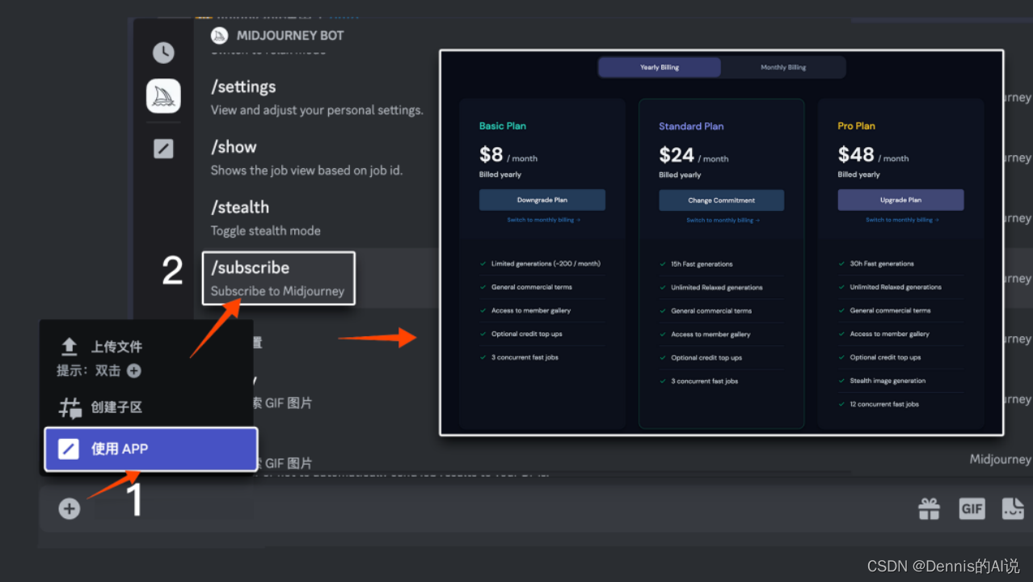Click Basic Plan's 'General commercial terms' text
The width and height of the screenshot is (1033, 582).
point(532,287)
